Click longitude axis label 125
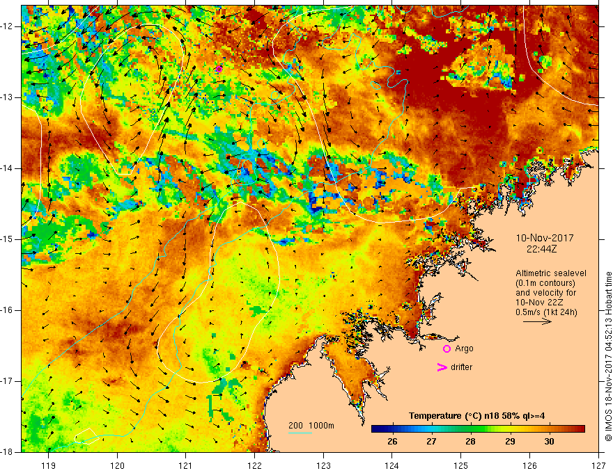The height and width of the screenshot is (473, 613). point(461,465)
